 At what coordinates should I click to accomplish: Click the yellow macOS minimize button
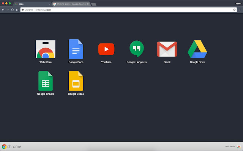tap(6, 3)
